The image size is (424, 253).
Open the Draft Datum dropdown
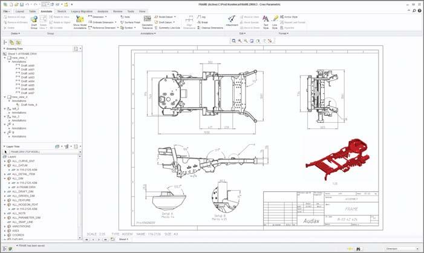pos(174,22)
